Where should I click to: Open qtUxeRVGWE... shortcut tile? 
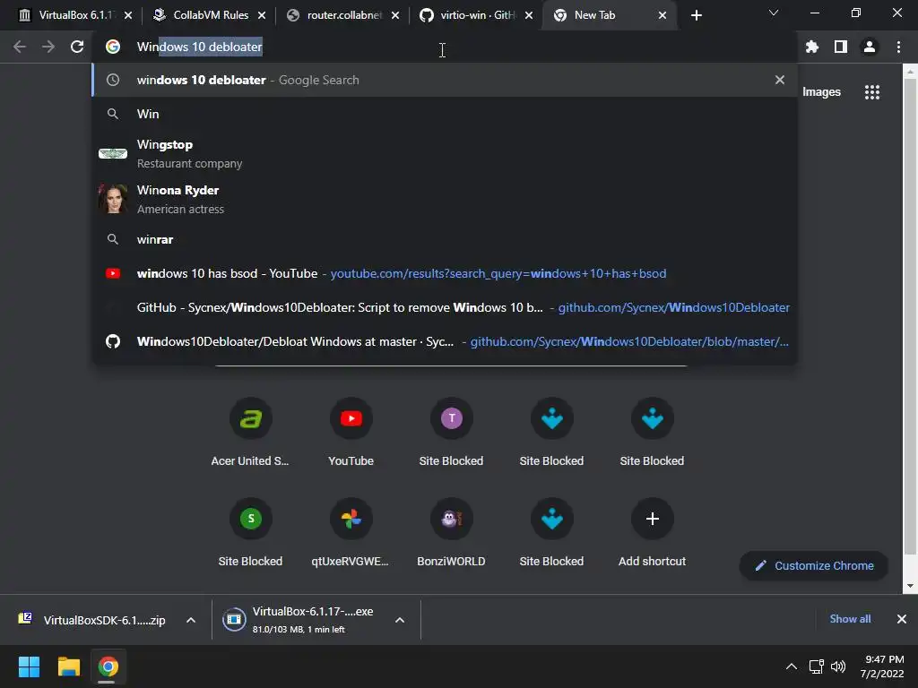click(x=351, y=533)
